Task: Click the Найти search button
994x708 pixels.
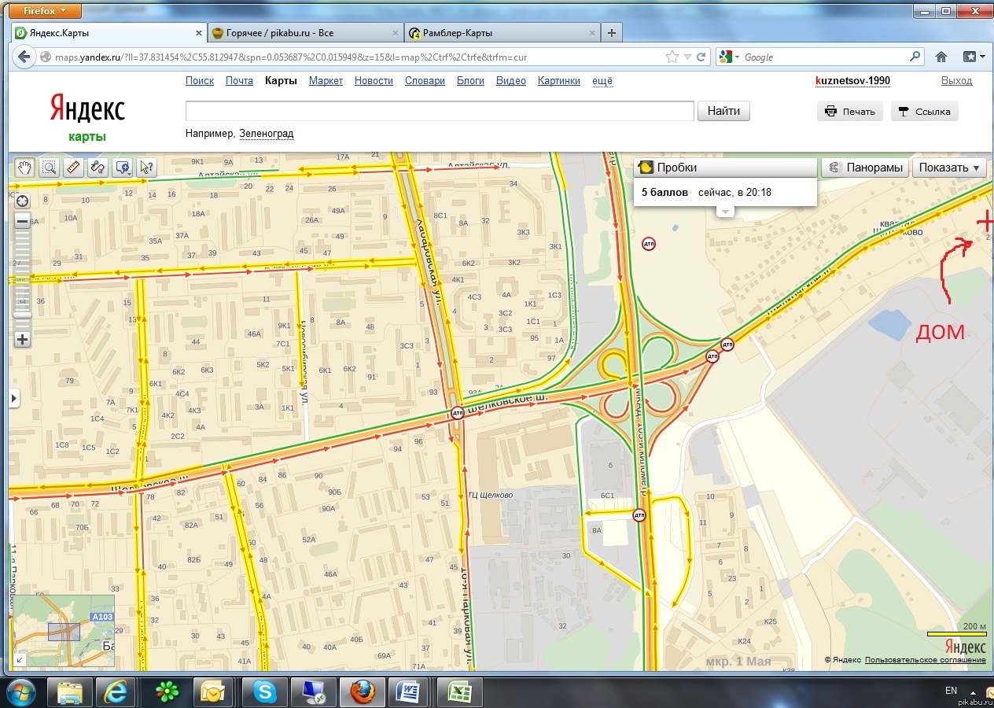Action: 723,111
